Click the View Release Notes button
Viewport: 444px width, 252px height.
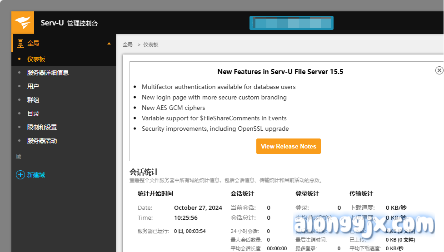(x=288, y=146)
